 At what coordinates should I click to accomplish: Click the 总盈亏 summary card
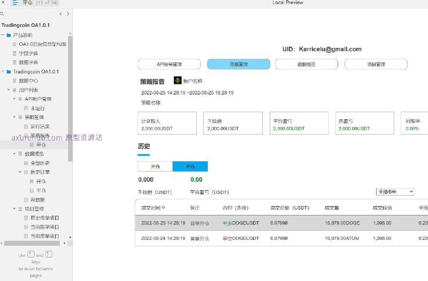click(365, 123)
